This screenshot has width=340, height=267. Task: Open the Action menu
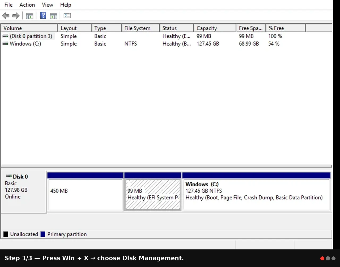click(x=27, y=5)
